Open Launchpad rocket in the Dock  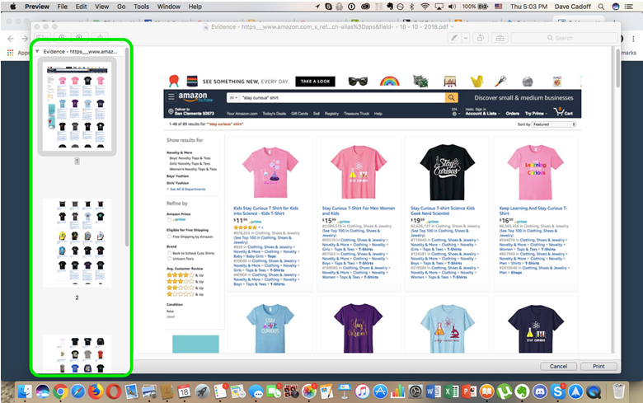(202, 391)
